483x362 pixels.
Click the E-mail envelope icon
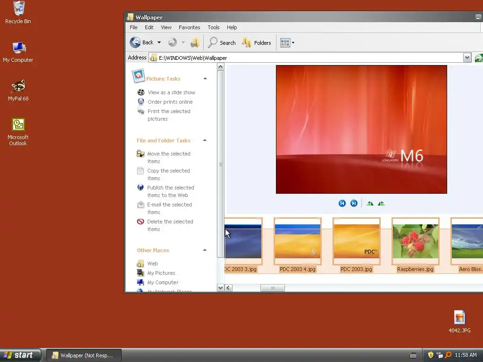pyautogui.click(x=141, y=205)
